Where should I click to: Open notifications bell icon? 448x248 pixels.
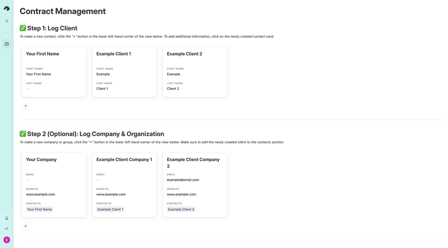[7, 218]
